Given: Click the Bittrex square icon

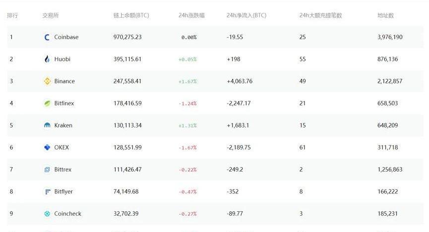Looking at the screenshot, I should tap(47, 170).
